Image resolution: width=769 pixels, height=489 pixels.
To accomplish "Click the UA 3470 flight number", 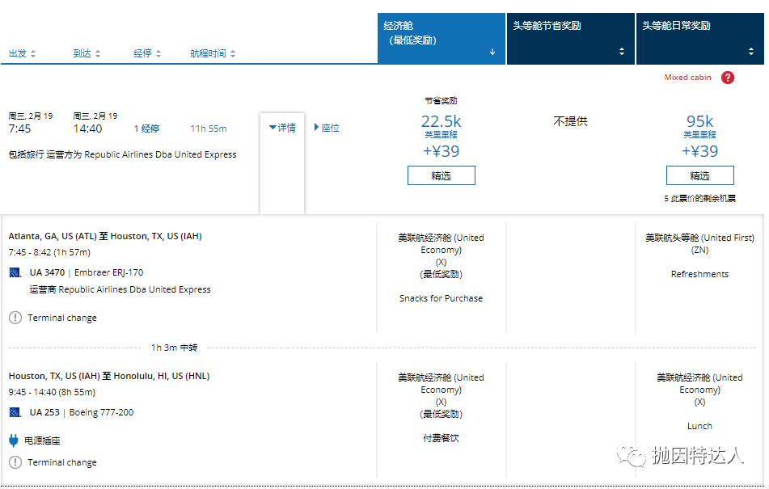I will tap(47, 272).
